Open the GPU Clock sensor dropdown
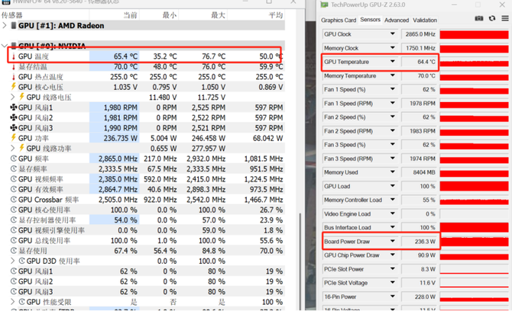Screen dimensions: 512x311 (x=393, y=34)
